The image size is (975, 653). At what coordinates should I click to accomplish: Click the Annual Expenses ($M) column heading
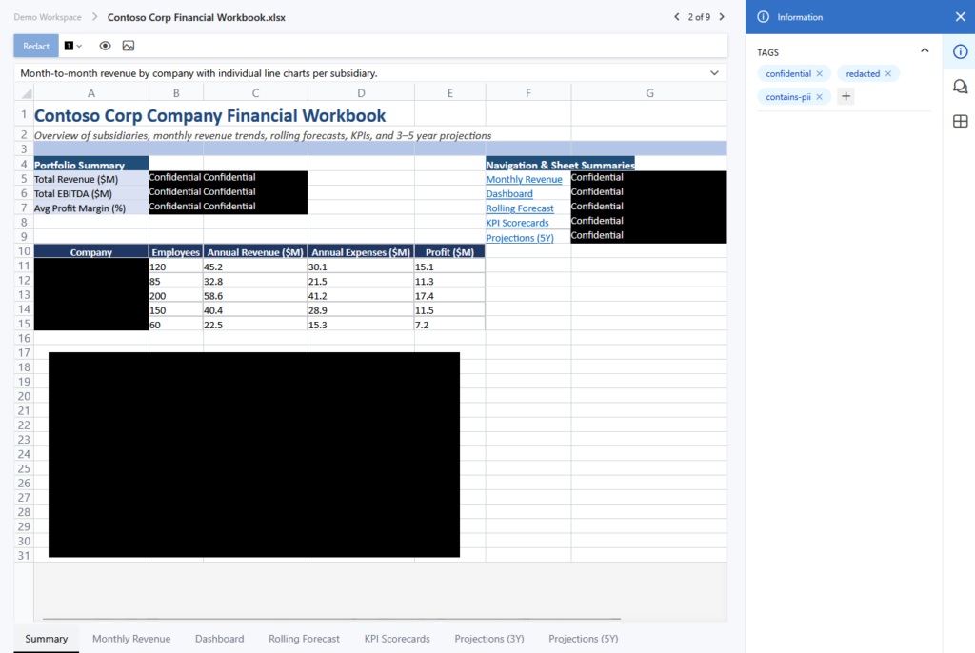click(x=361, y=252)
